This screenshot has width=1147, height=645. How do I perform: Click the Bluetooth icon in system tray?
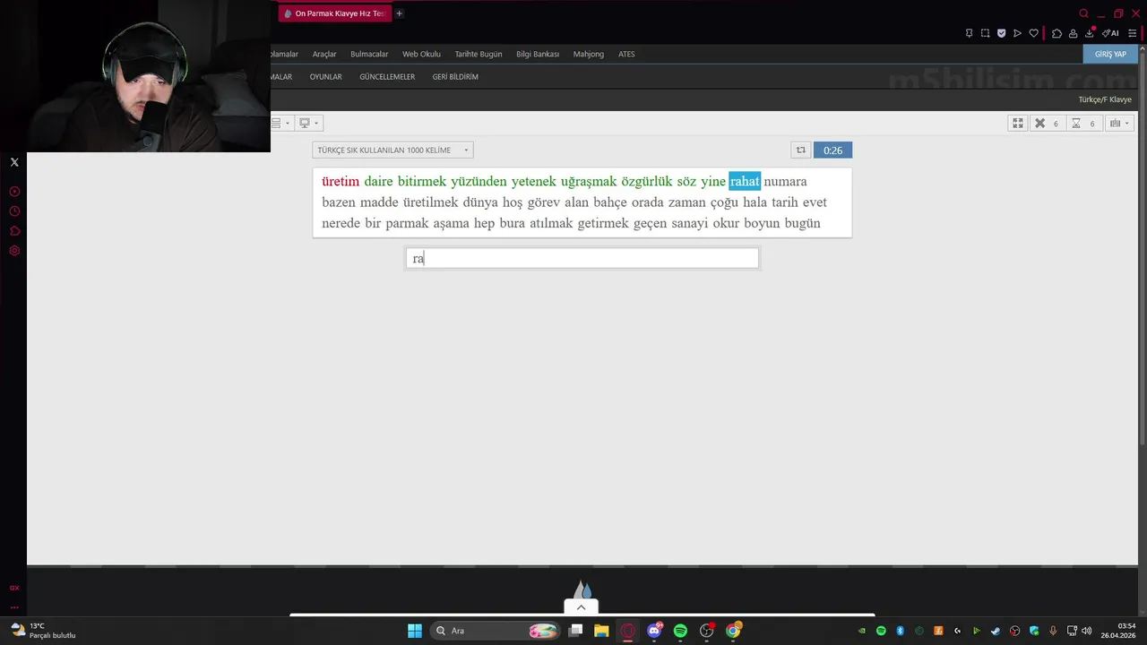coord(901,631)
